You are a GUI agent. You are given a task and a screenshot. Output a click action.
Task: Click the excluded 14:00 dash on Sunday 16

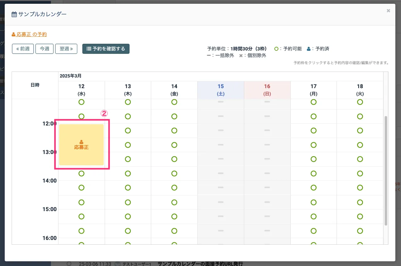pos(267,188)
